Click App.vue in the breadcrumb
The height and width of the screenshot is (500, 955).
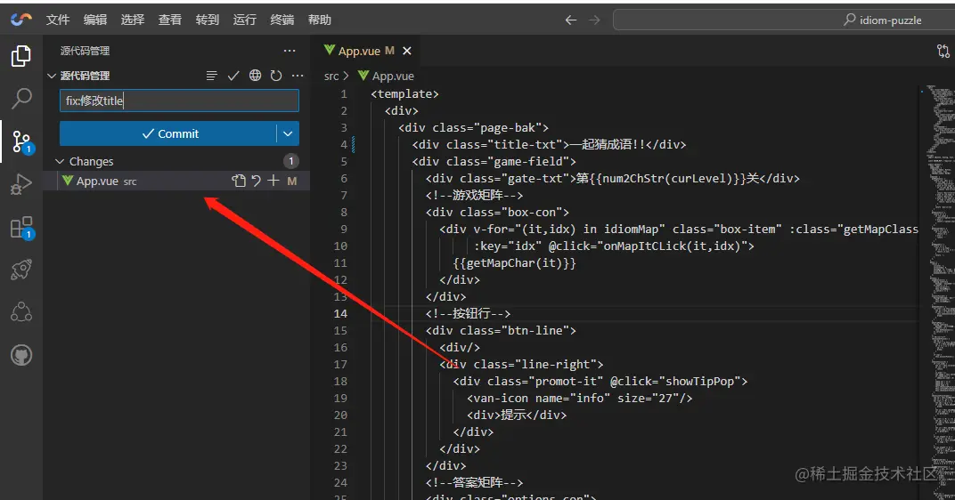(x=393, y=76)
